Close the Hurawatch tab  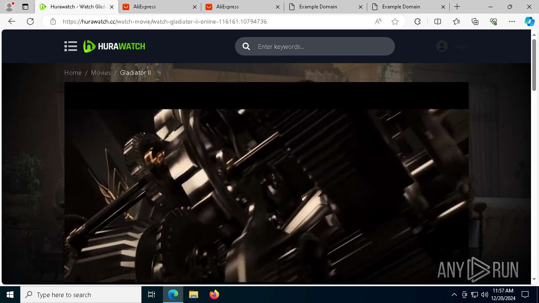pos(112,7)
